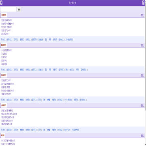Open the "more" link of the last section
The width and height of the screenshot is (146, 146).
[x=143, y=135]
